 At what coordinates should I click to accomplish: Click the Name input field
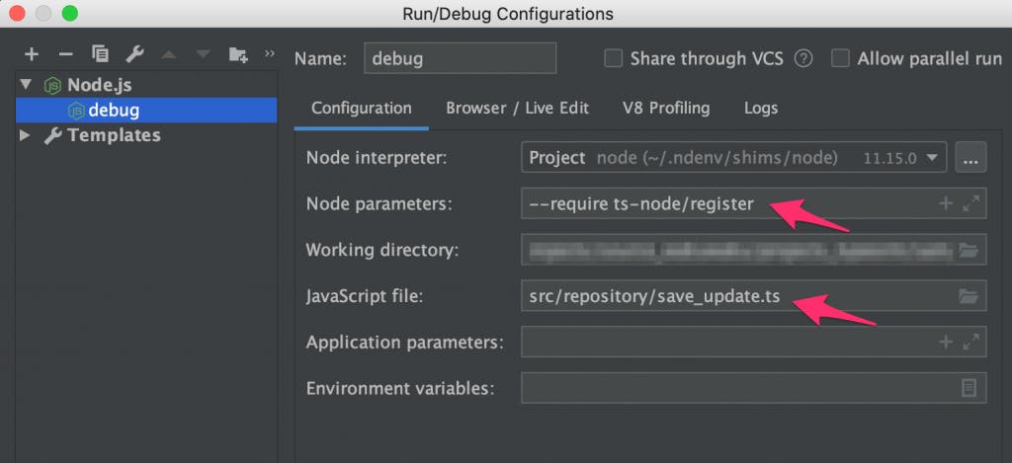click(460, 58)
